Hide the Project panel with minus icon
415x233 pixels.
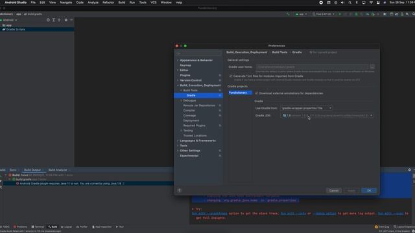[x=71, y=20]
